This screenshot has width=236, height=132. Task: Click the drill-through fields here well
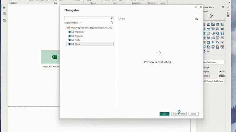coord(214,81)
